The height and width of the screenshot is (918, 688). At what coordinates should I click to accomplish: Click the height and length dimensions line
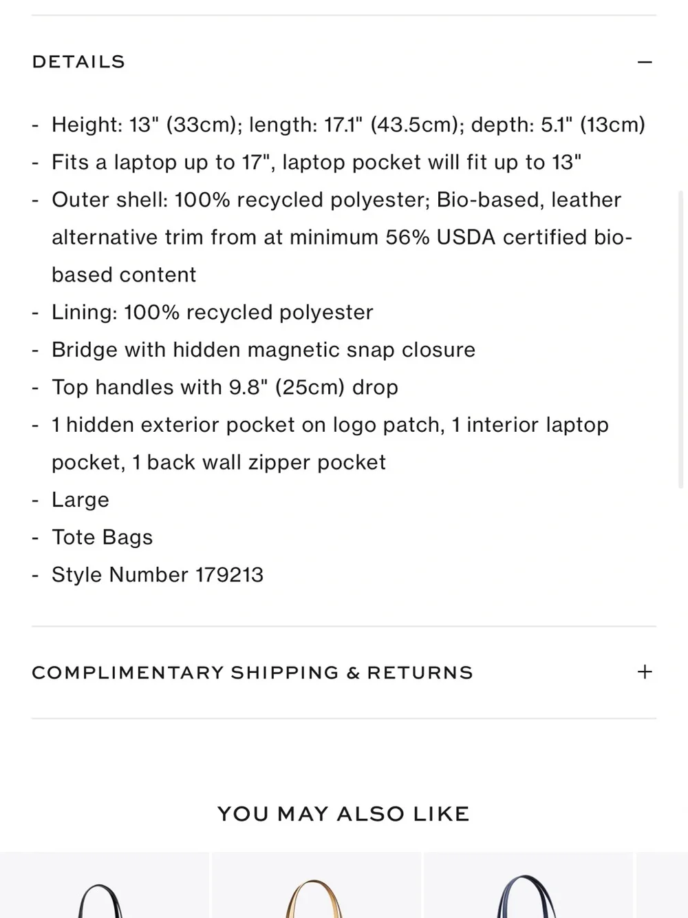tap(348, 125)
